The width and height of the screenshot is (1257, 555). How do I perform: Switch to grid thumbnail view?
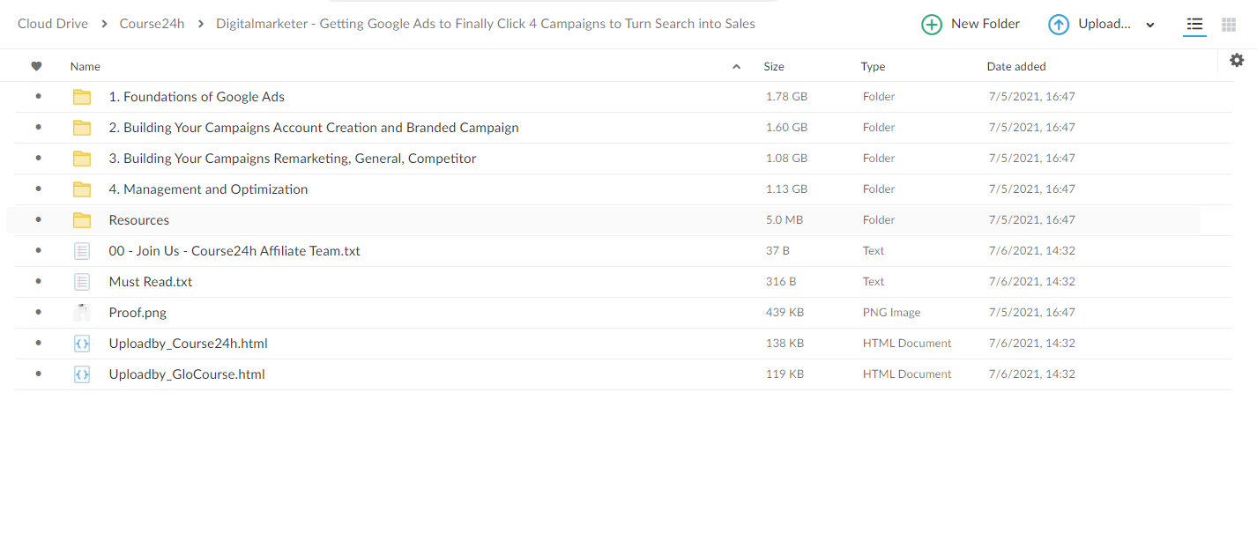click(x=1229, y=24)
